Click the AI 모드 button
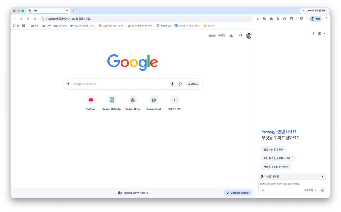The width and height of the screenshot is (341, 212). click(193, 84)
